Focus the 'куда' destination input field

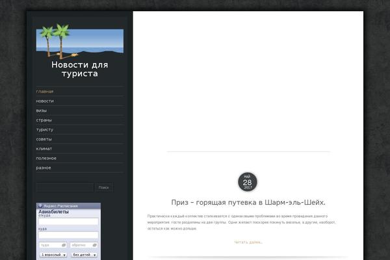(x=68, y=235)
